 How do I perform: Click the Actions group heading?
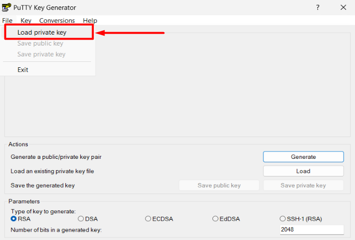coord(18,144)
